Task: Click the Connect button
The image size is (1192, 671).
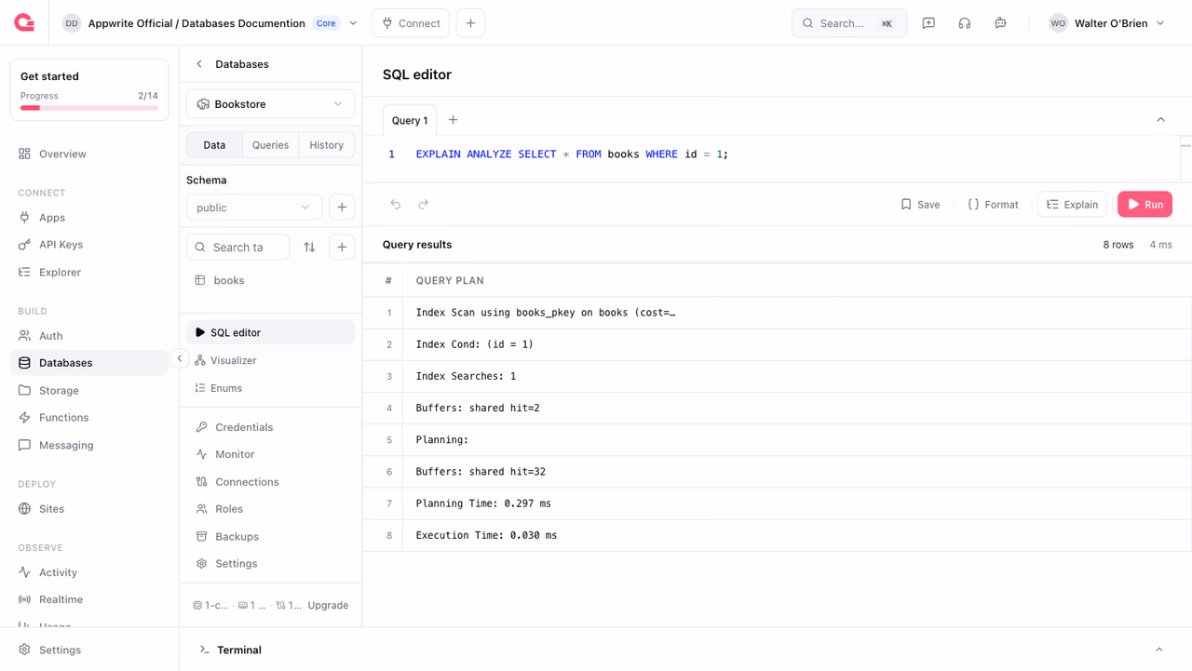Action: (411, 23)
